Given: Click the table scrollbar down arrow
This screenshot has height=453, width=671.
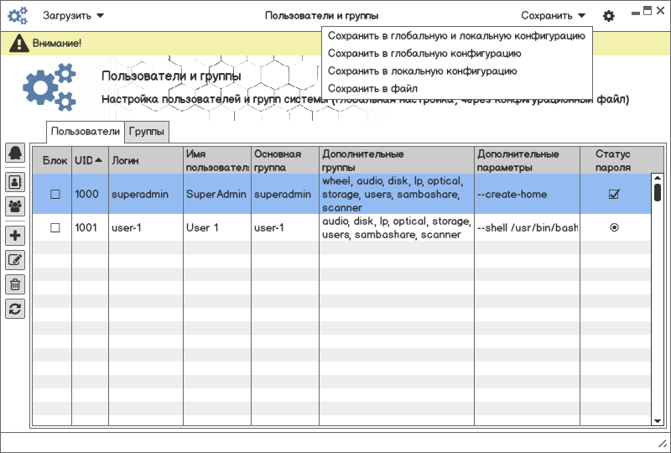Looking at the screenshot, I should tap(658, 421).
